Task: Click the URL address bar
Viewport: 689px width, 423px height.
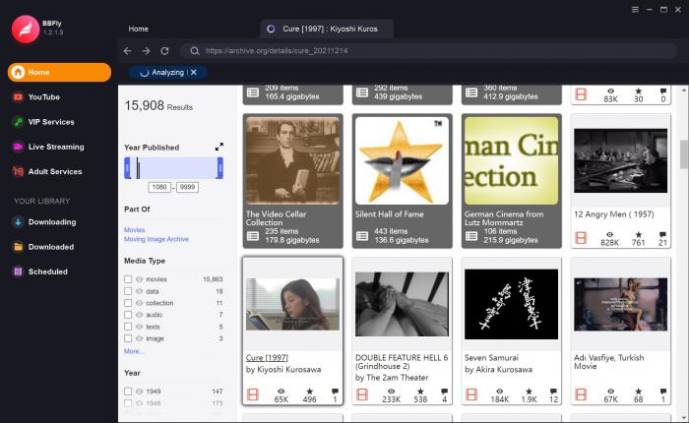Action: [428, 51]
